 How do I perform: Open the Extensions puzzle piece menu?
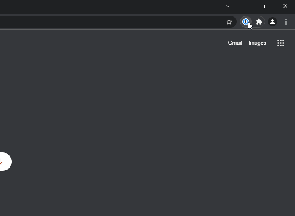pyautogui.click(x=259, y=22)
